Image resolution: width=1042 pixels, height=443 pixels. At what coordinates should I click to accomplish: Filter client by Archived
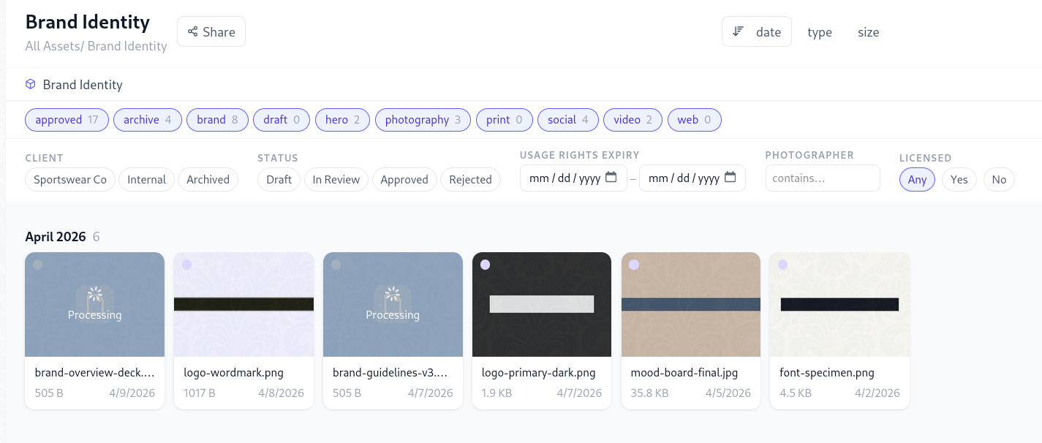[208, 179]
